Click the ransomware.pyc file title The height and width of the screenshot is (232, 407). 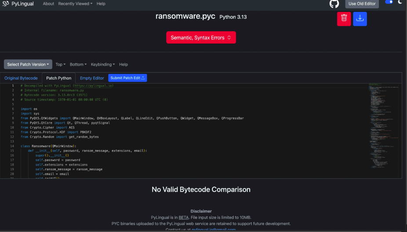[185, 16]
